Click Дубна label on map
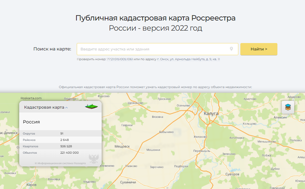The width and height of the screenshot is (305, 189). click(x=275, y=169)
